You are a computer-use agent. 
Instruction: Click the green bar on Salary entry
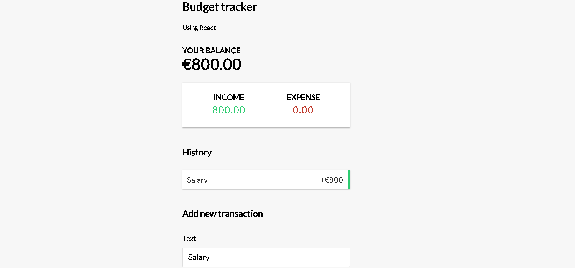coord(349,180)
